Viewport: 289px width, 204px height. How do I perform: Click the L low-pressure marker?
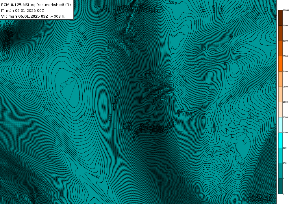232,136
